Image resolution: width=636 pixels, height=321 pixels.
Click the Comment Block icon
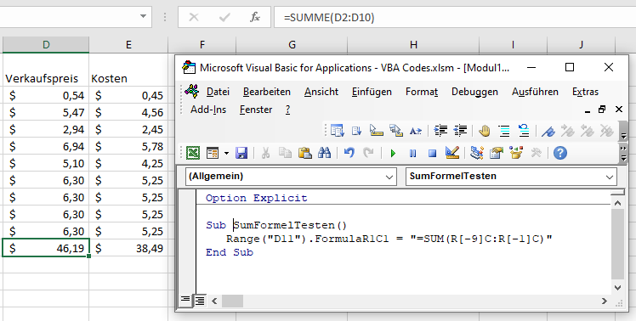[504, 131]
